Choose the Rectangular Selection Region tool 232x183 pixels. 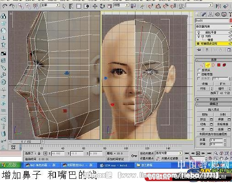[79, 6]
